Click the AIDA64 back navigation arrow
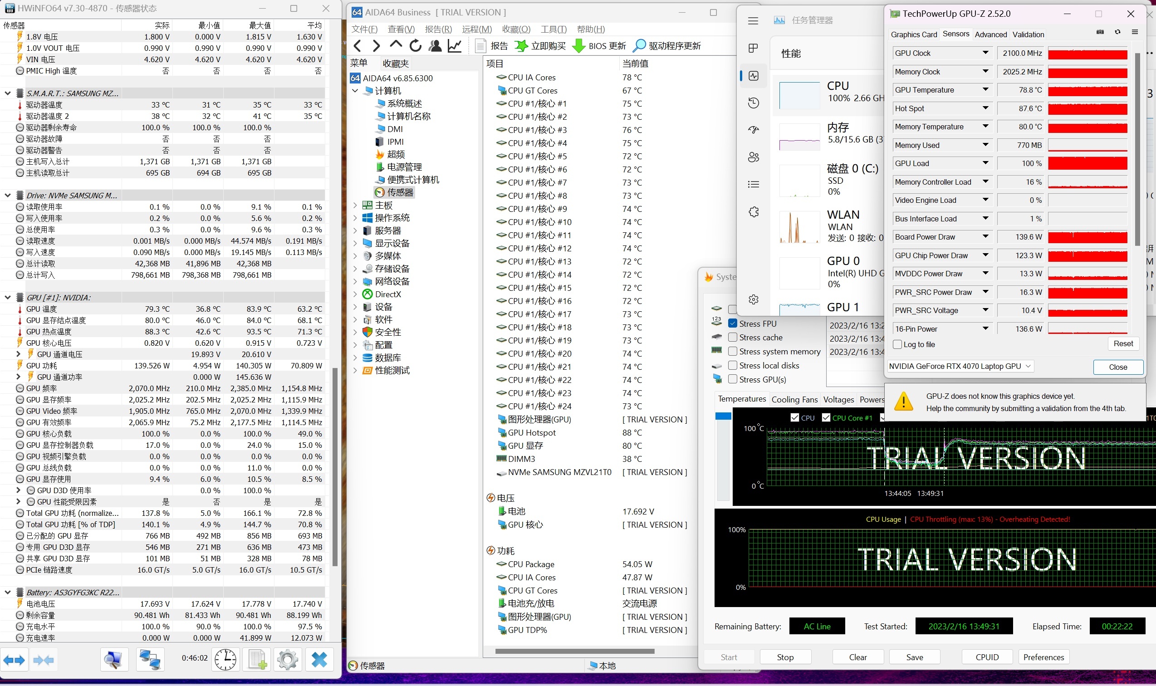1156x686 pixels. 358,46
